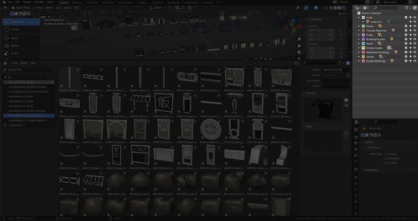Click the object count icon beside Props
This screenshot has width=418, height=221.
tap(380, 35)
